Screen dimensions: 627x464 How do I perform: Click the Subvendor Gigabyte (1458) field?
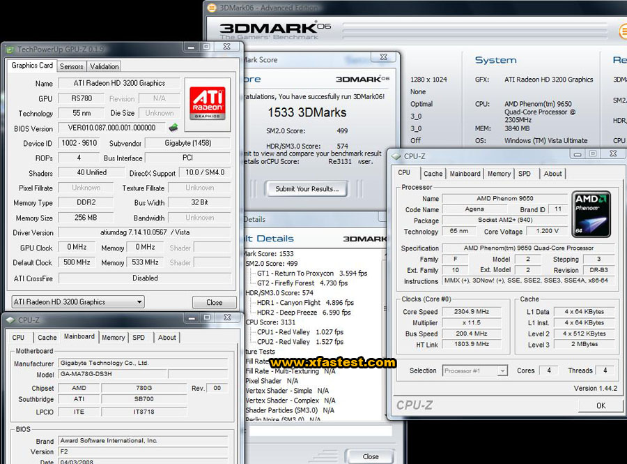point(187,143)
